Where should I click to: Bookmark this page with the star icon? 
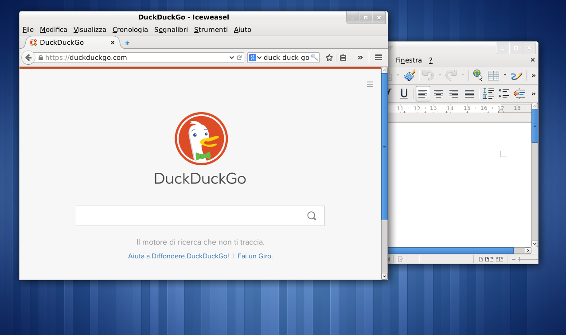329,58
